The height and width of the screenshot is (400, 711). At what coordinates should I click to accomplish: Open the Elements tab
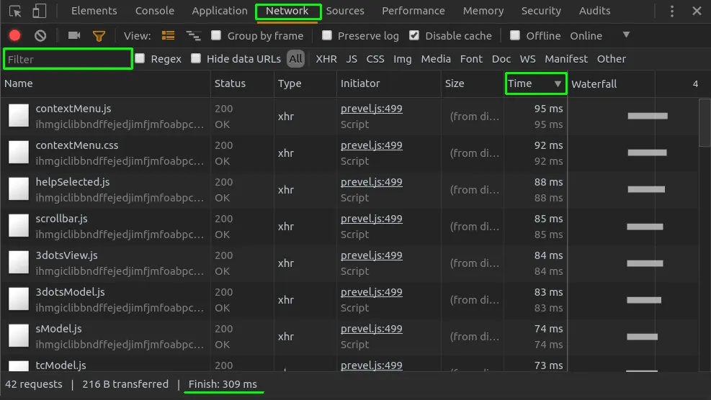click(94, 11)
